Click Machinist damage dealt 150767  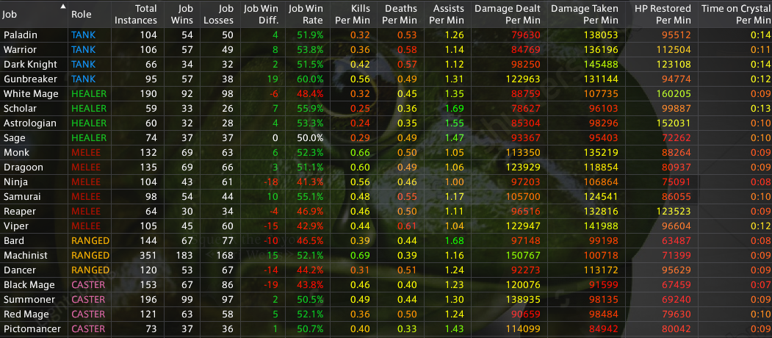pos(524,256)
